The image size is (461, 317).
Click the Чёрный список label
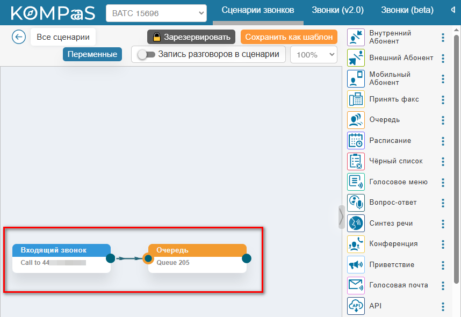pyautogui.click(x=396, y=161)
